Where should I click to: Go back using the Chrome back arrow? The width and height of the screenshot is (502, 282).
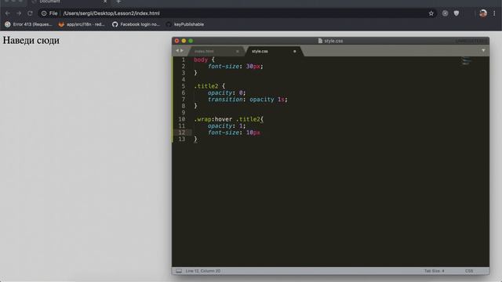point(7,13)
